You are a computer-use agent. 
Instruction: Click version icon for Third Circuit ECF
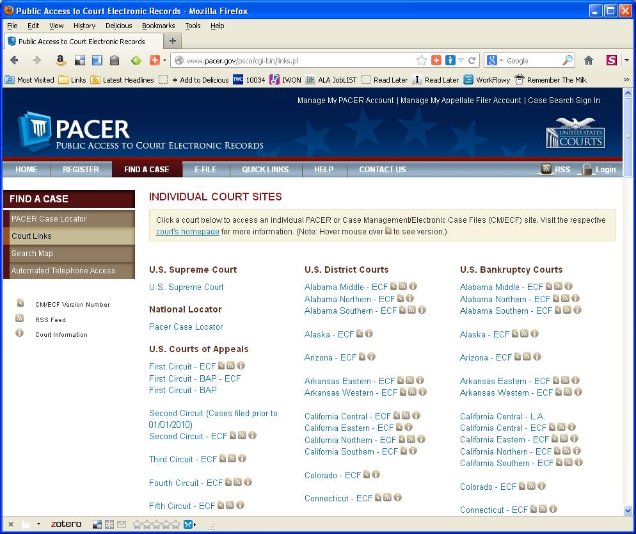(223, 458)
